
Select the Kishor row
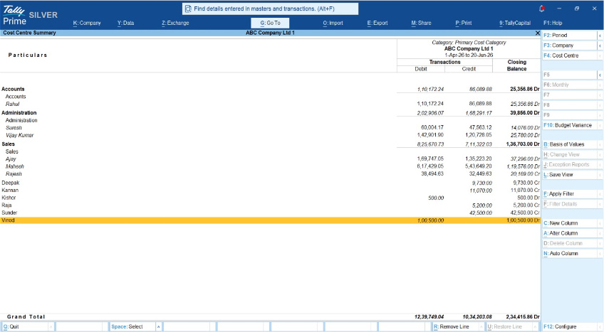click(270, 198)
